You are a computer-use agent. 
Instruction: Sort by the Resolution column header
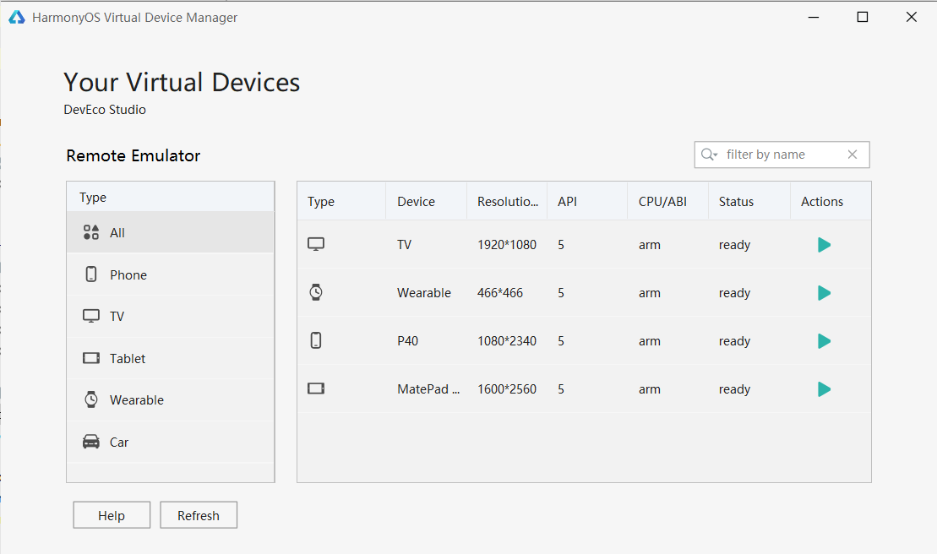[507, 202]
